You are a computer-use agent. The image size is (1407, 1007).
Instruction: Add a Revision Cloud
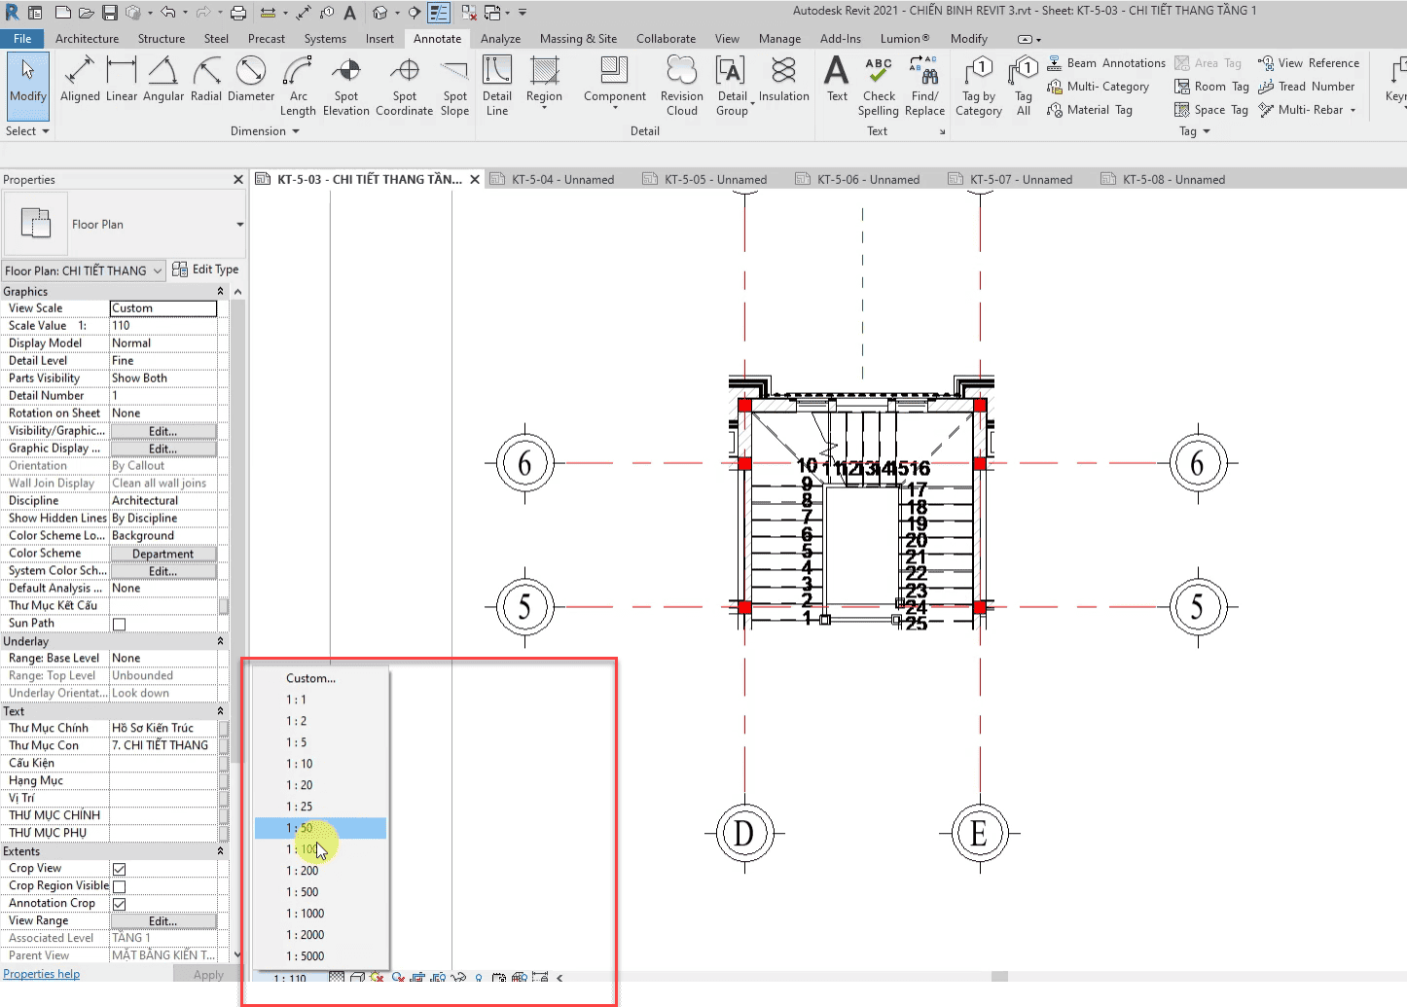click(682, 86)
